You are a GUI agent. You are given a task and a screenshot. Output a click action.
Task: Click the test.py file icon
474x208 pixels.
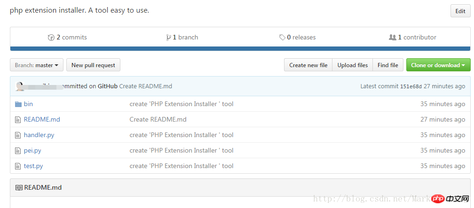pyautogui.click(x=18, y=166)
